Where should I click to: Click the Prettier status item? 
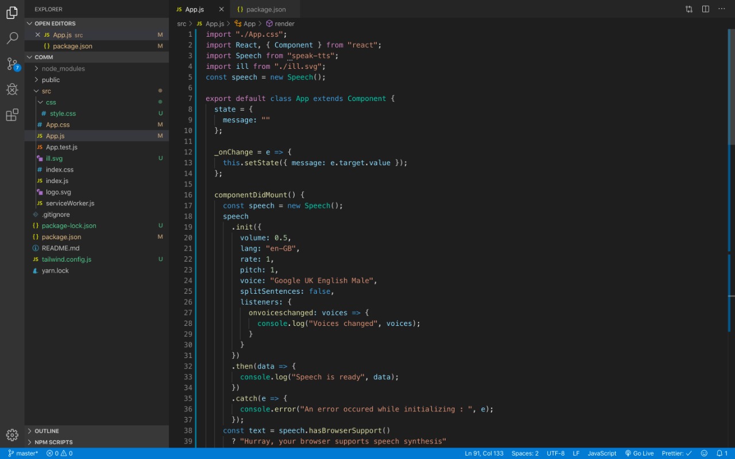(x=677, y=453)
